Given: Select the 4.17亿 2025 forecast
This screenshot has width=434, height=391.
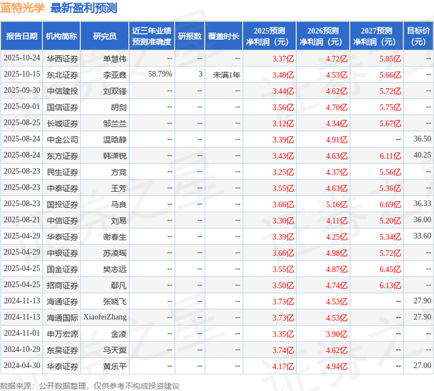Looking at the screenshot, I should [283, 367].
